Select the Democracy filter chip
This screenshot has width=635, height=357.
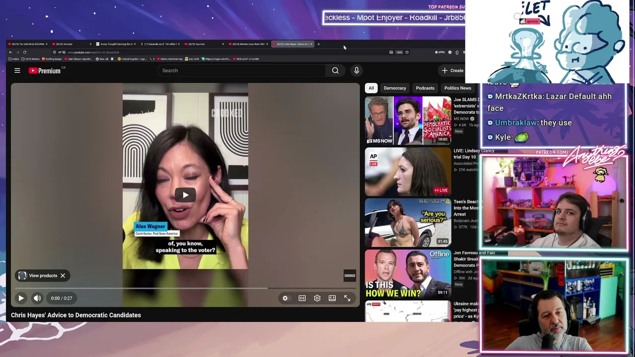(395, 88)
